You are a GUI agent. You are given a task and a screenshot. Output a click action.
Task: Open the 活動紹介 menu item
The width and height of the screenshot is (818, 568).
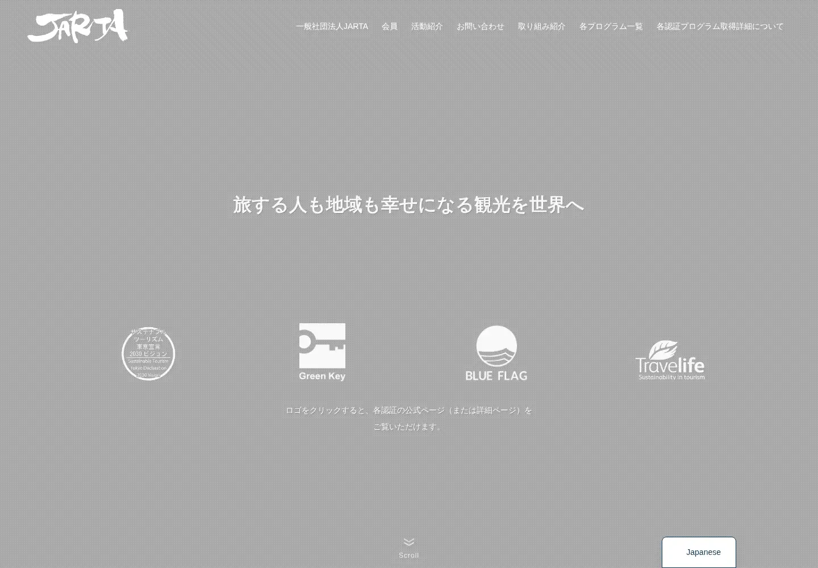coord(427,26)
